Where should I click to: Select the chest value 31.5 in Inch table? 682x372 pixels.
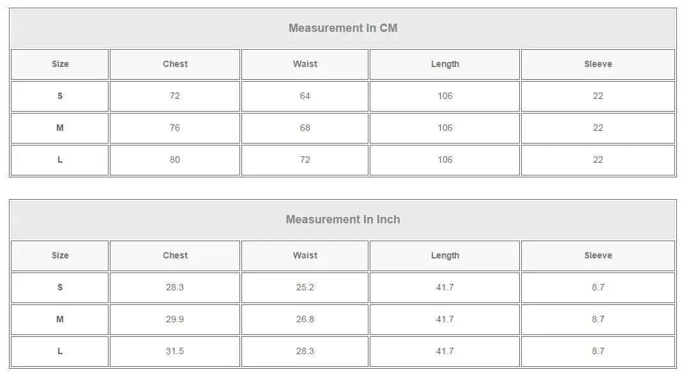175,351
